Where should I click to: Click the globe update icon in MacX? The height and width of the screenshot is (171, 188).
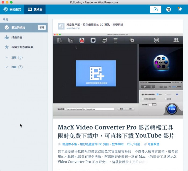click(x=157, y=40)
